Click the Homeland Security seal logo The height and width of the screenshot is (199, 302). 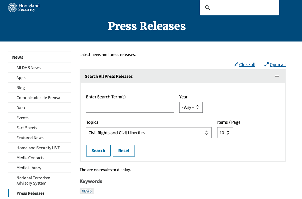pos(13,8)
